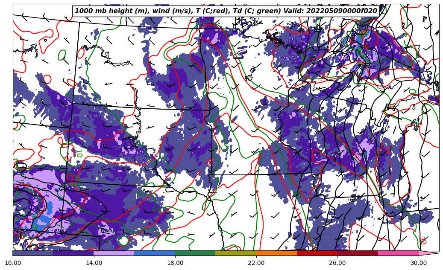Click the 18.00 colorbar tick label
This screenshot has height=270, width=443.
pyautogui.click(x=175, y=263)
